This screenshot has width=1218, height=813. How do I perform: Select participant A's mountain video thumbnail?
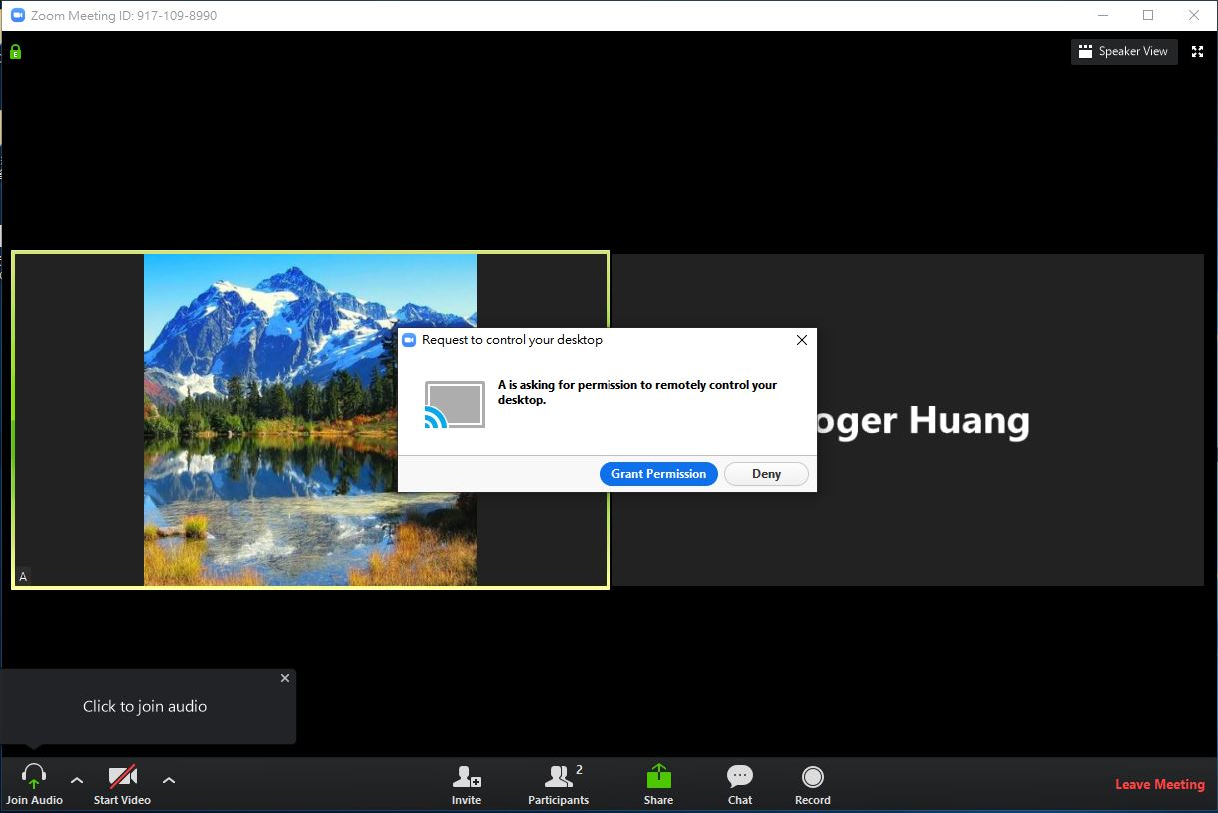[x=310, y=419]
